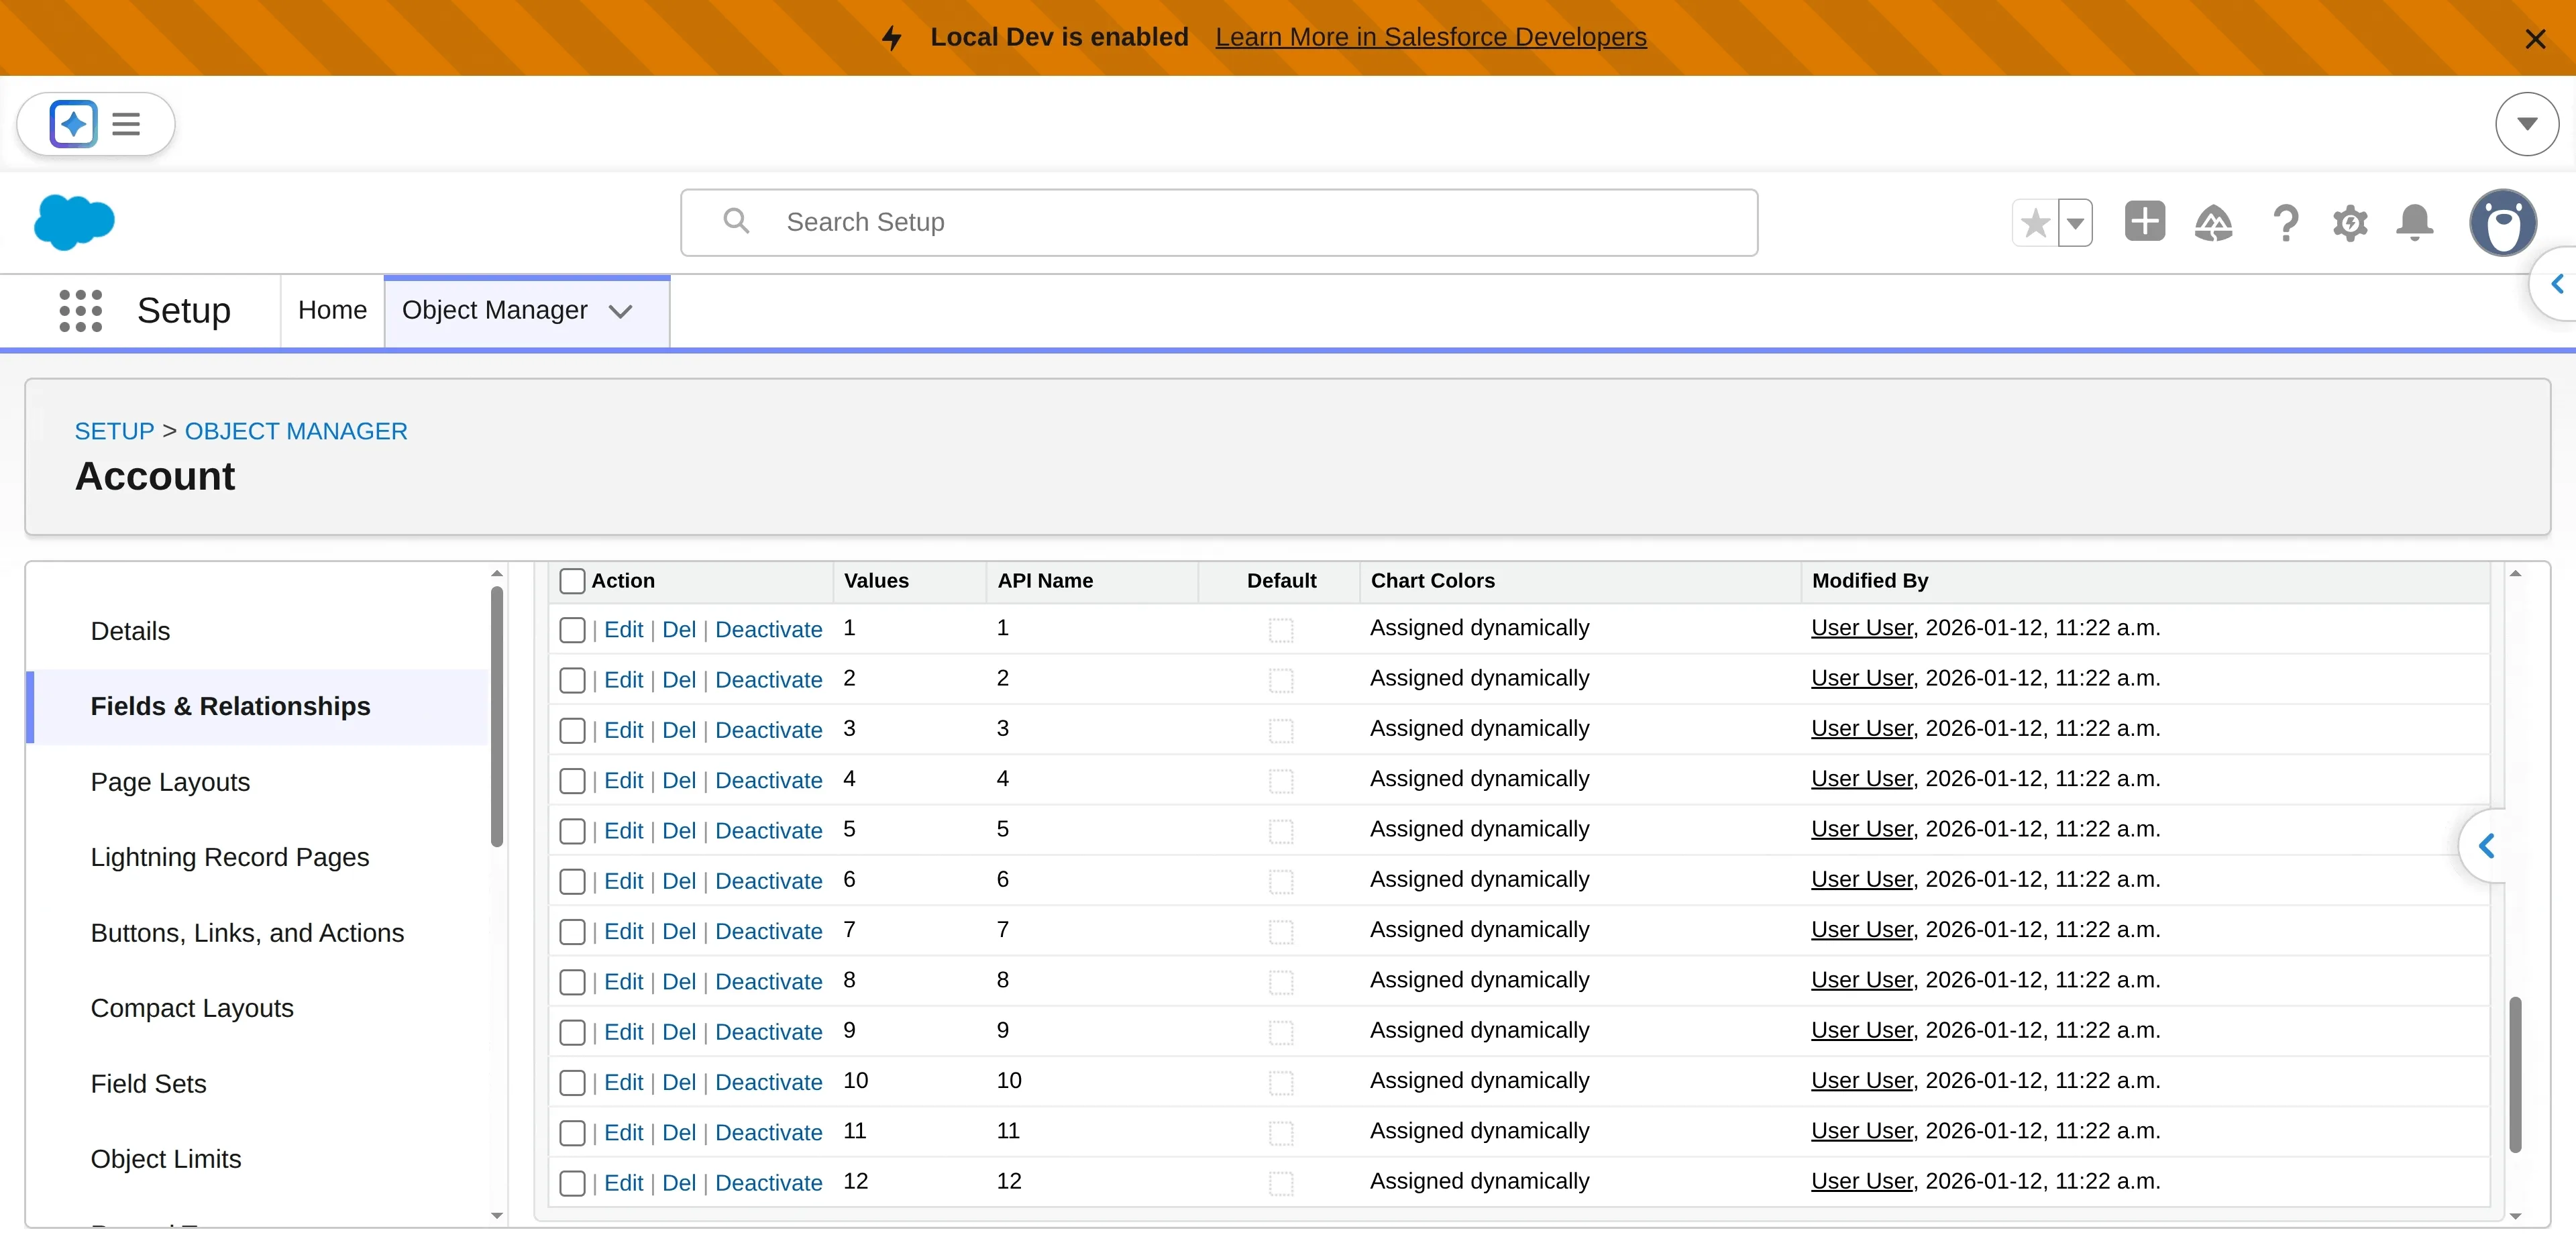Select all values with header checkbox
The width and height of the screenshot is (2576, 1253).
(x=572, y=581)
